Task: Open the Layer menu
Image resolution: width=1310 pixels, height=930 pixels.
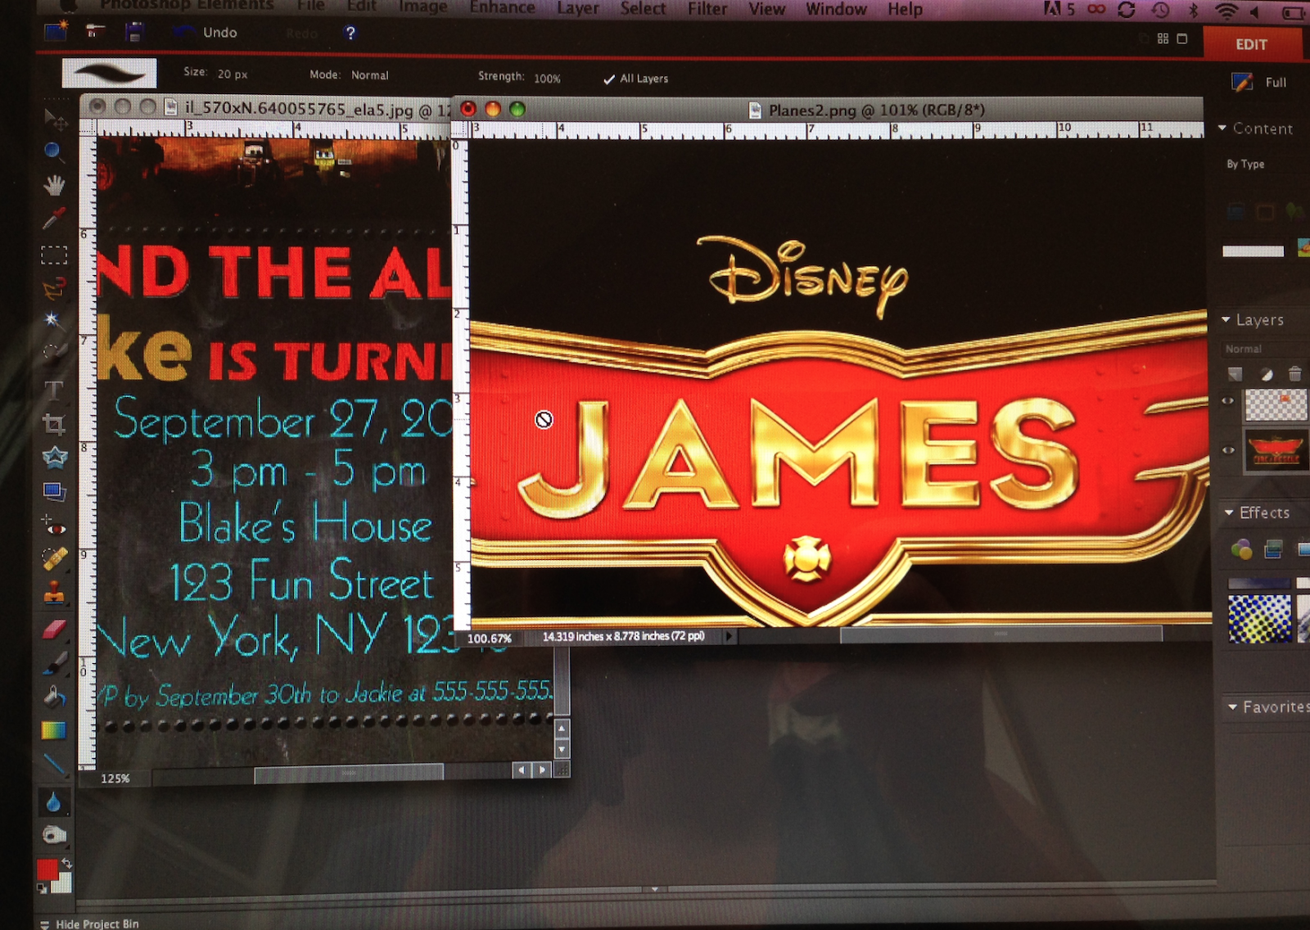Action: 578,8
